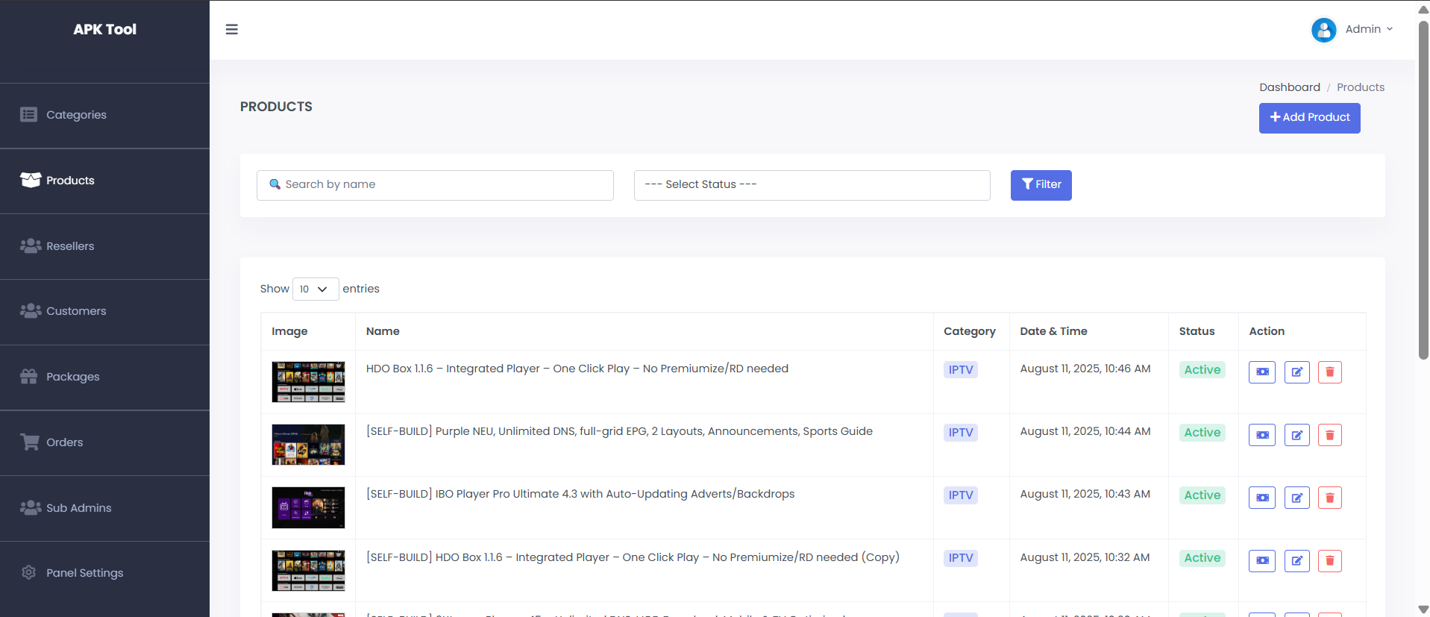Image resolution: width=1430 pixels, height=617 pixels.
Task: Open thumbnail of IBO Player Pro product
Action: pyautogui.click(x=308, y=507)
